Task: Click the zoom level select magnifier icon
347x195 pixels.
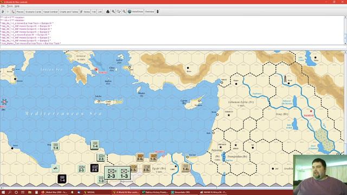Action: pyautogui.click(x=119, y=12)
